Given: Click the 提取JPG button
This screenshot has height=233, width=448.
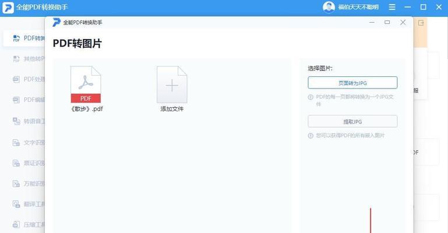Looking at the screenshot, I should tap(352, 121).
